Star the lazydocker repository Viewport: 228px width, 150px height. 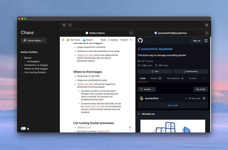(x=155, y=71)
